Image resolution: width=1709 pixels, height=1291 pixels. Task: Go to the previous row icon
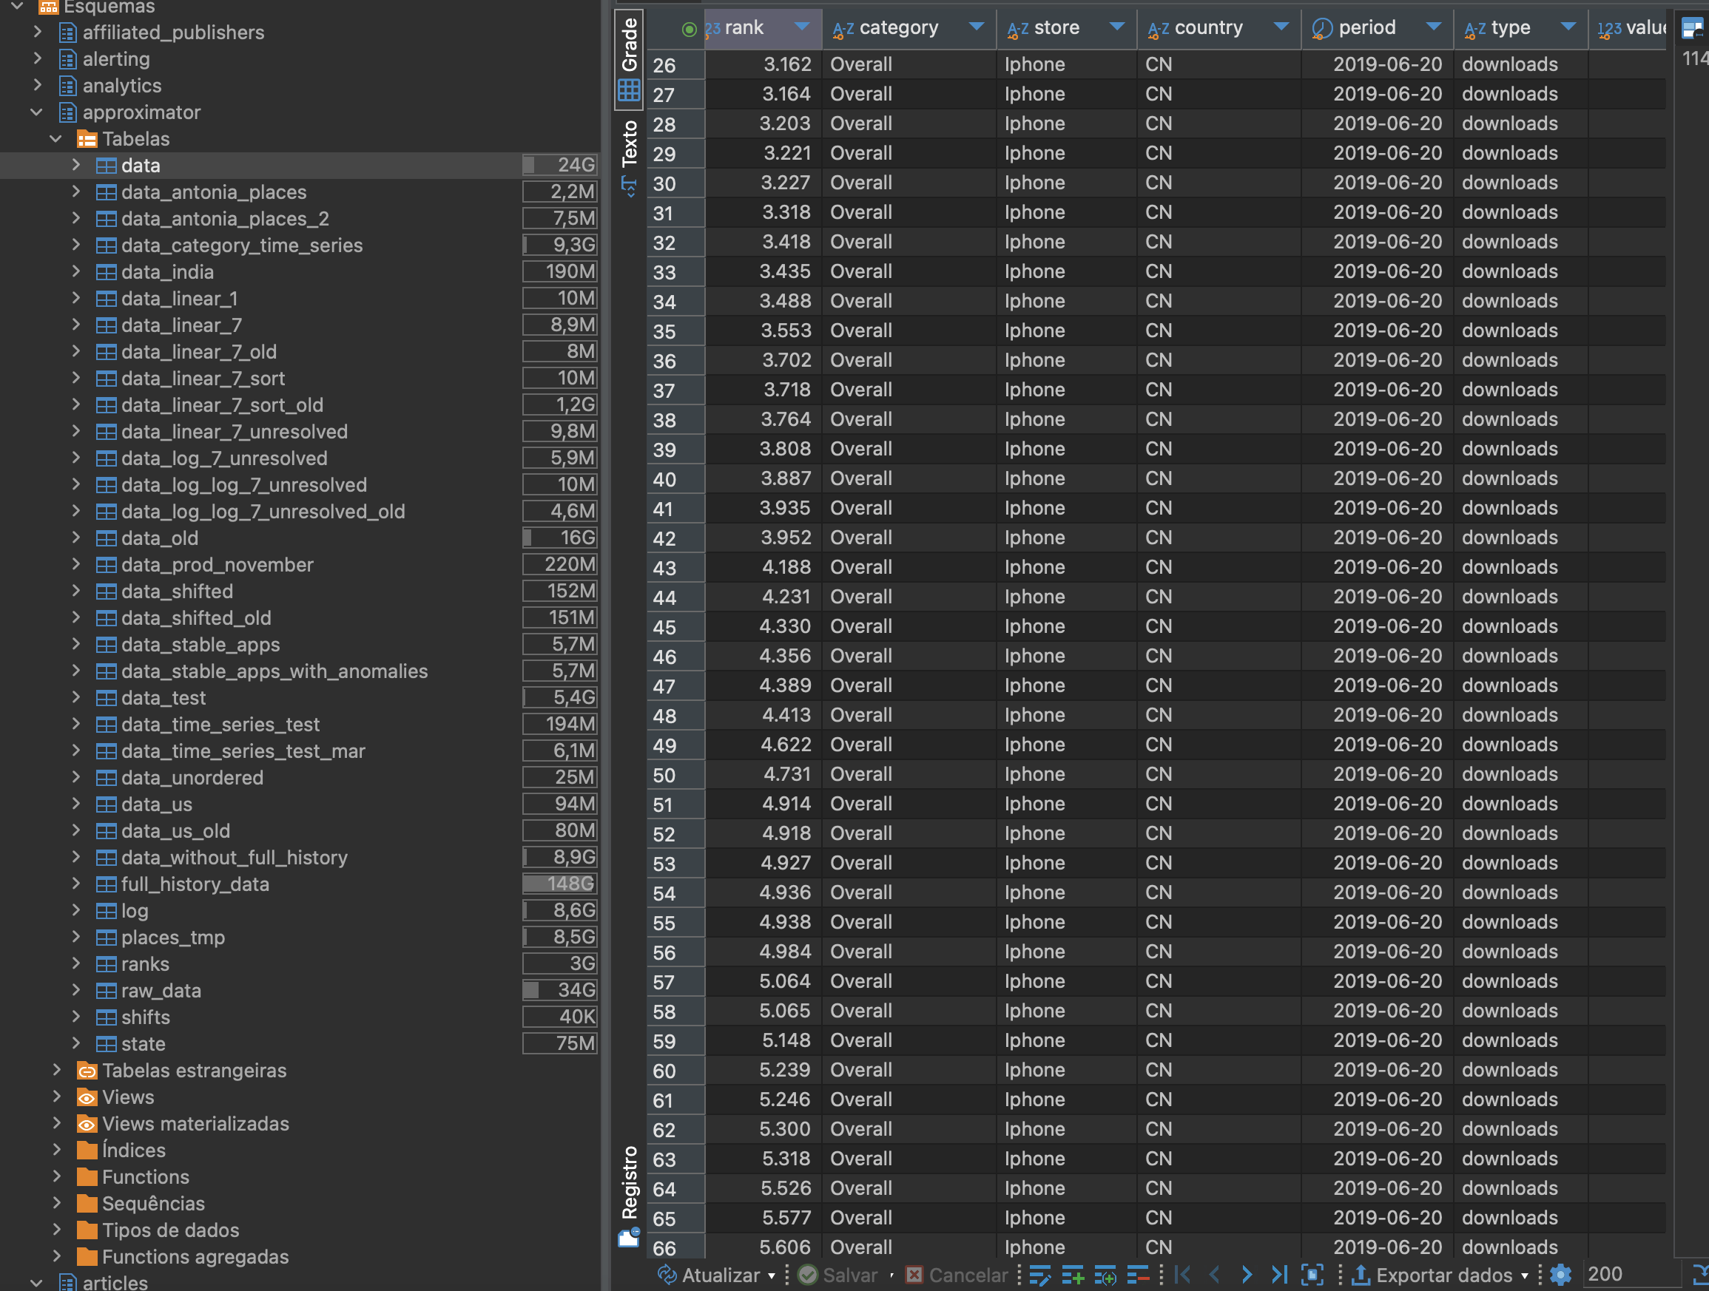click(x=1215, y=1275)
